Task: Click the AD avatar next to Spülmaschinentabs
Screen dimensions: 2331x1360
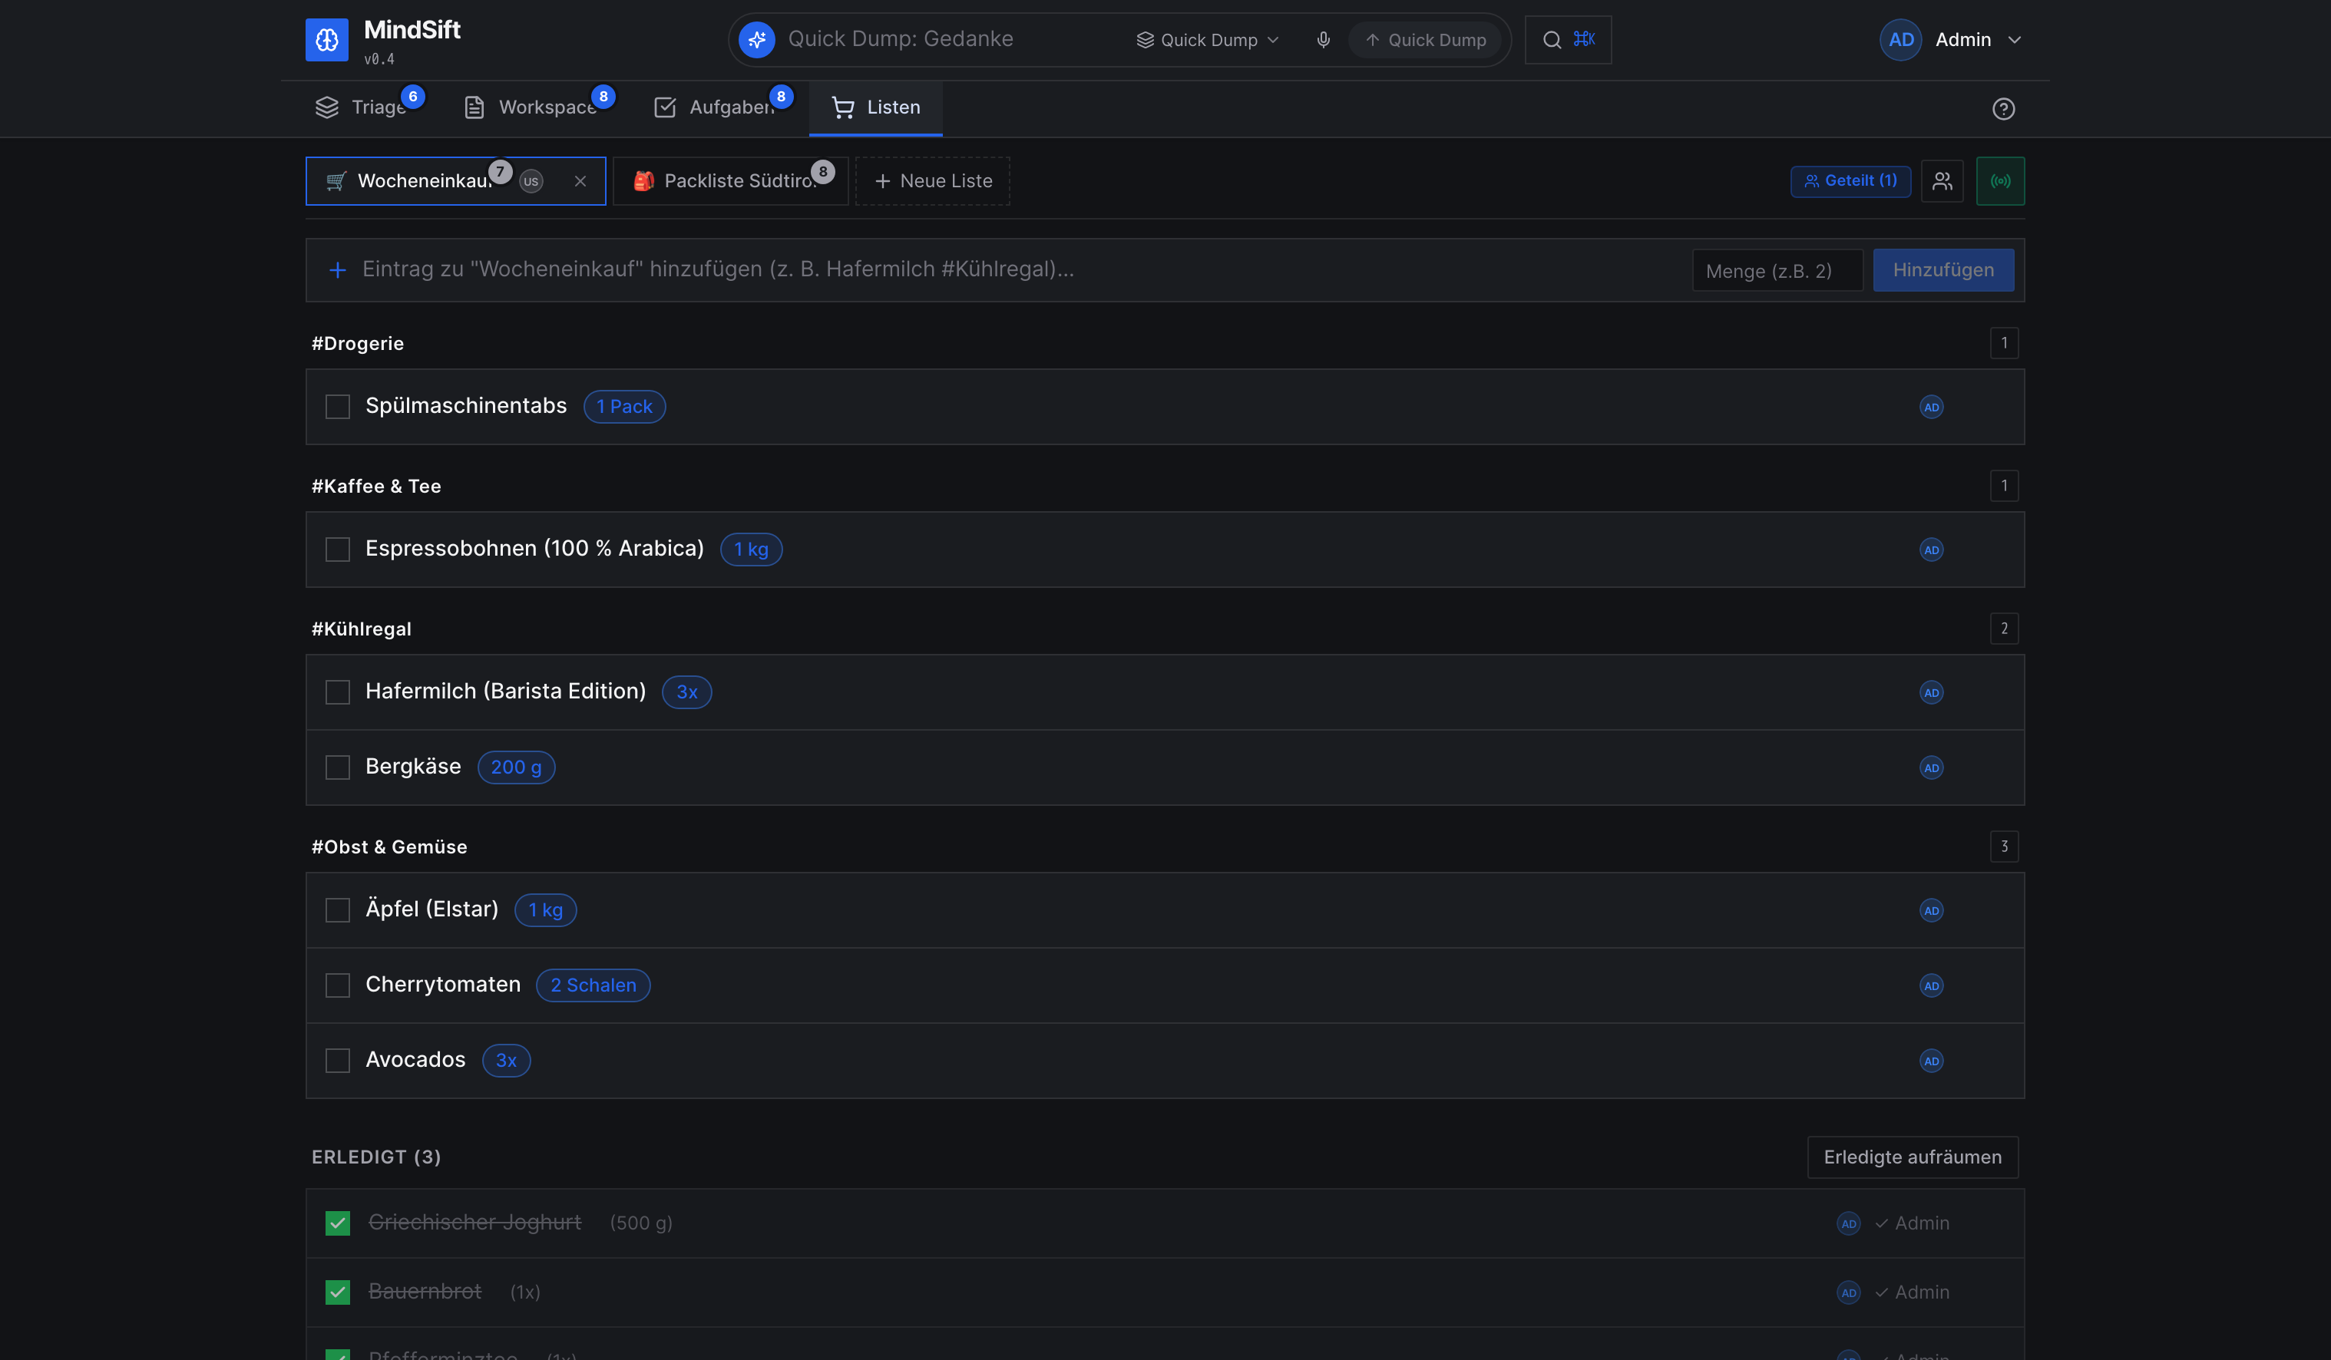Action: [1930, 407]
